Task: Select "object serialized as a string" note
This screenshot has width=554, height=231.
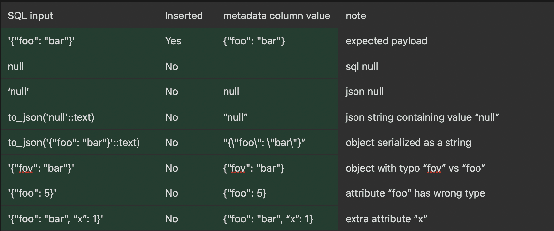Action: point(408,143)
